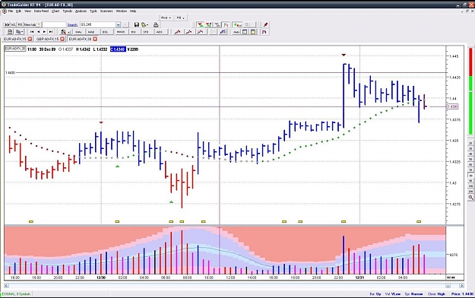Open the Analysis menu
Screen dimensions: 475x298
point(81,11)
